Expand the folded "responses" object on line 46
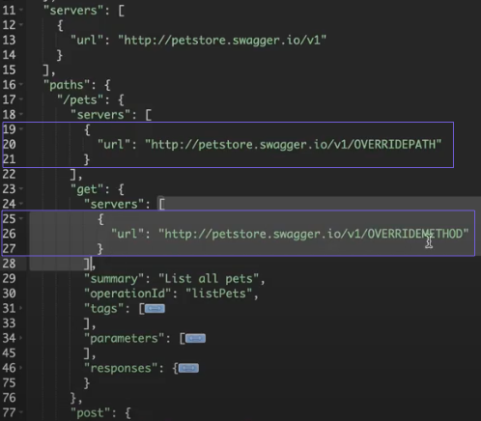Viewport: 481px width, 421px height. click(x=21, y=368)
